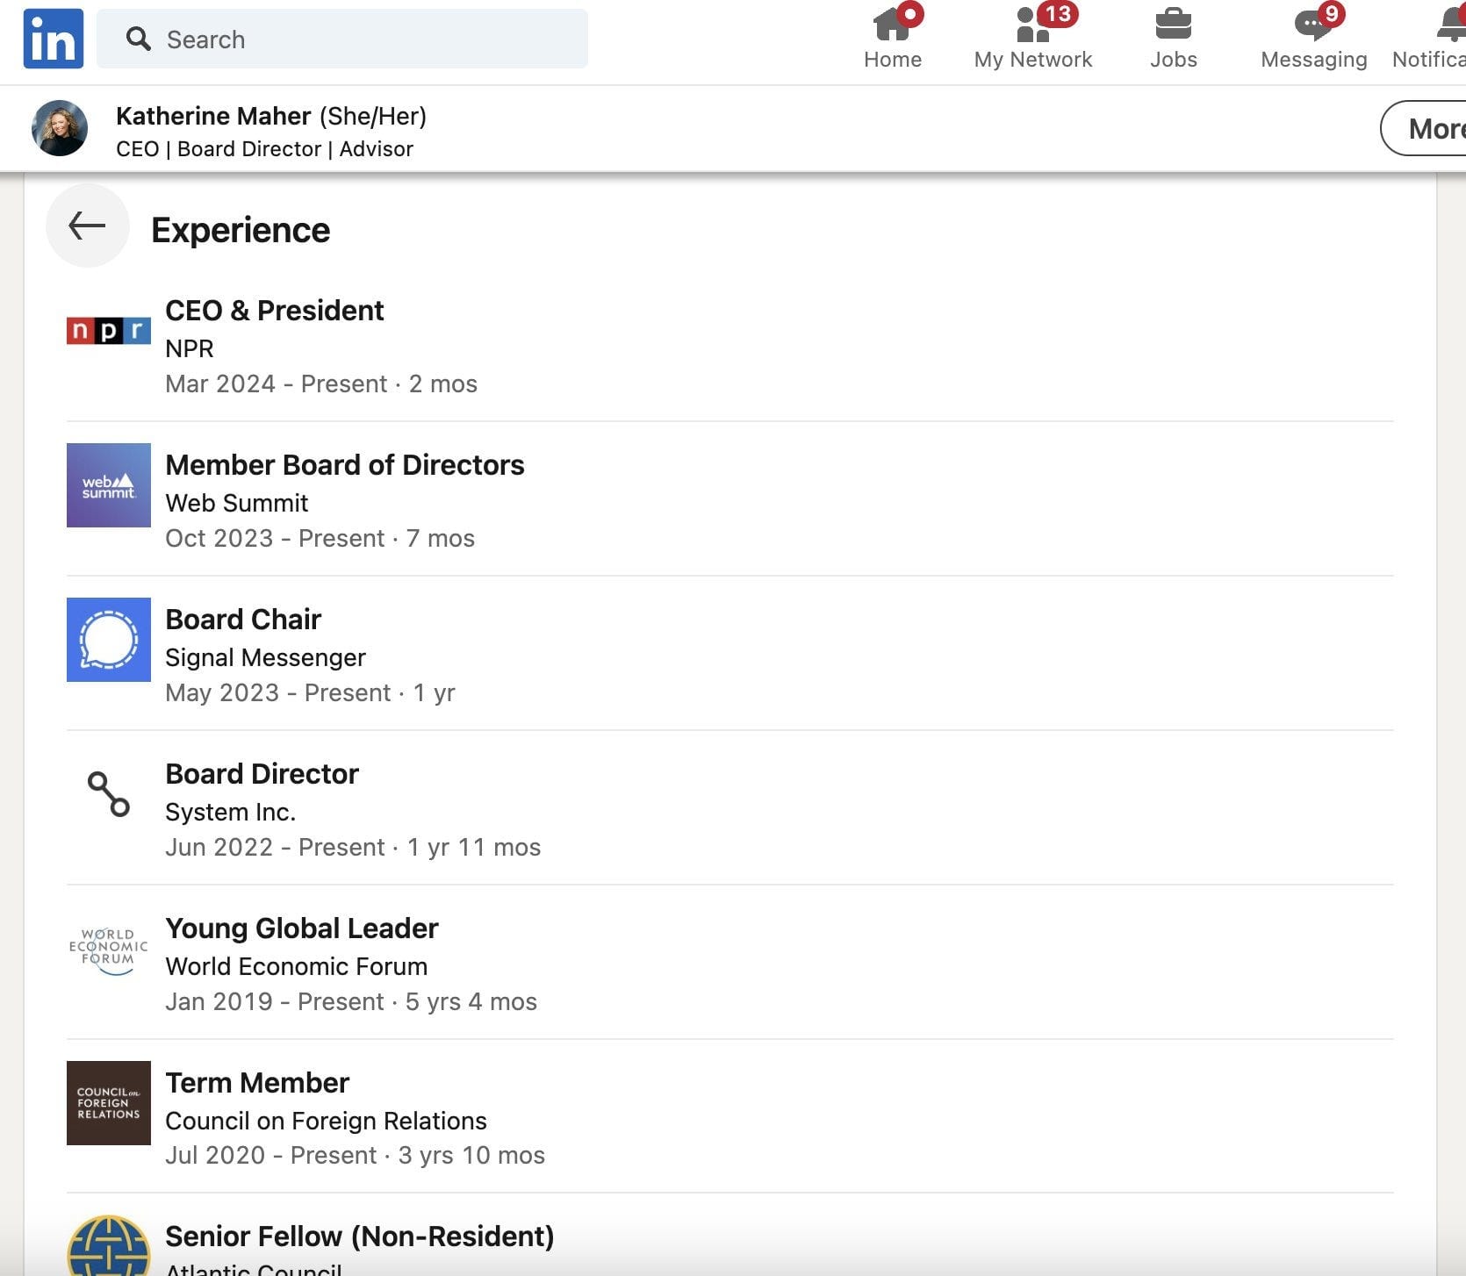Viewport: 1466px width, 1276px height.
Task: Click the LinkedIn logo icon
Action: pos(54,39)
